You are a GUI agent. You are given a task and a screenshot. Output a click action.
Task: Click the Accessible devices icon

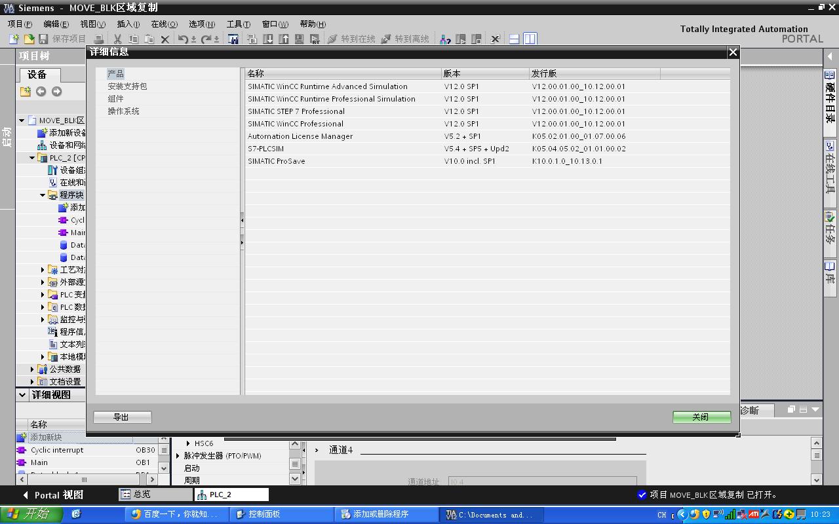445,39
